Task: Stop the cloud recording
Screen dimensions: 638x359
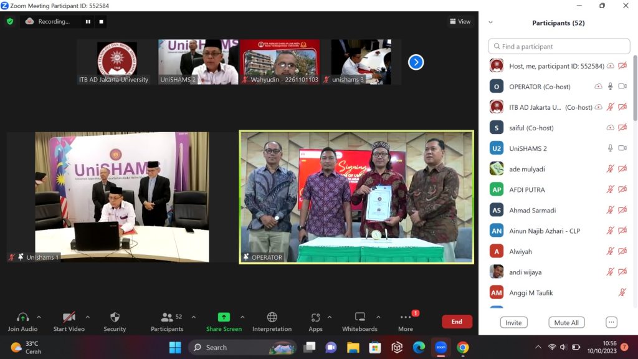Action: click(102, 22)
